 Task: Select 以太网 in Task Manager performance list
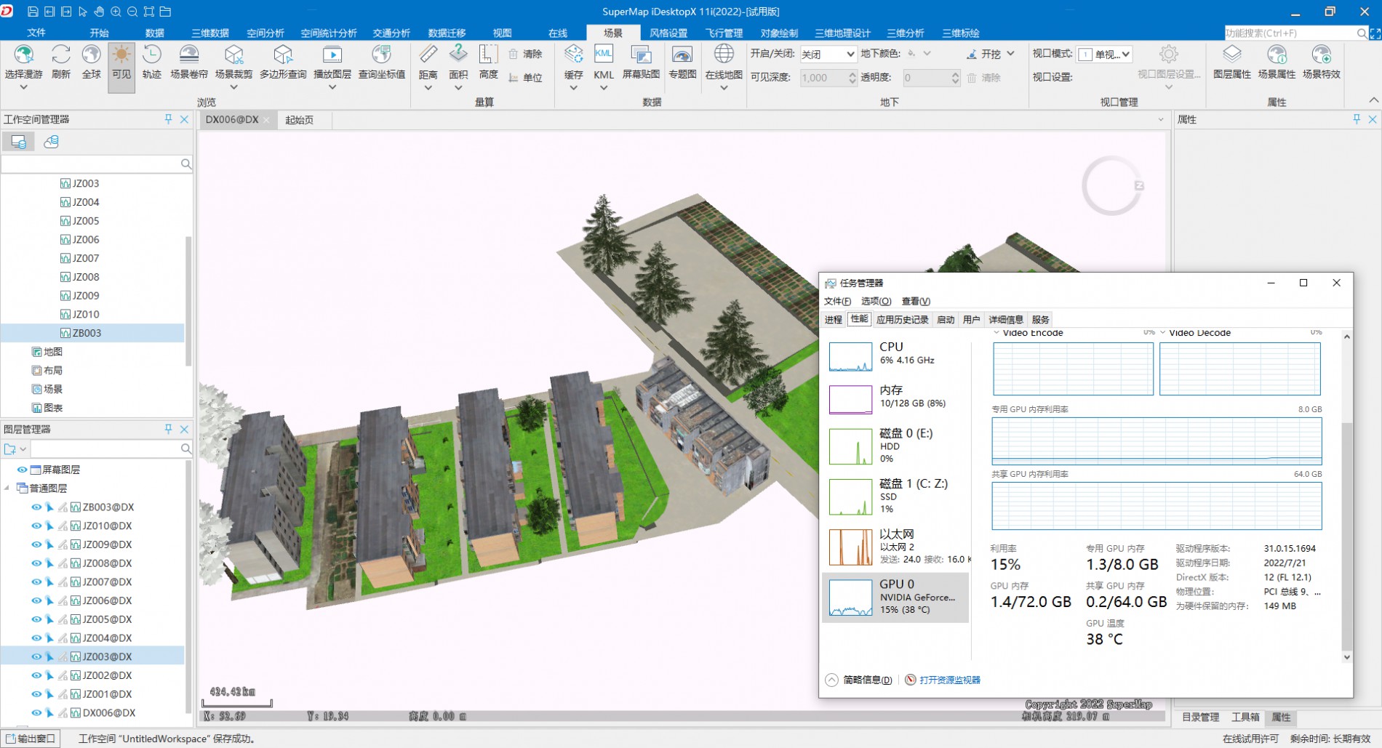coord(896,547)
